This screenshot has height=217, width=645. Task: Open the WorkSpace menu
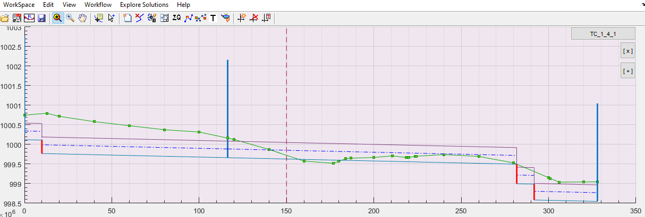point(19,5)
